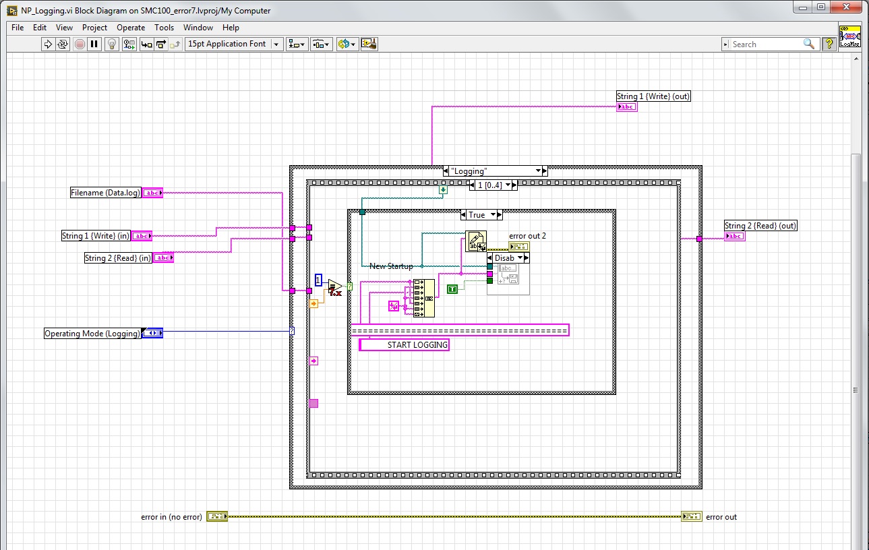Go to previous subdiagram before Disab
The width and height of the screenshot is (869, 550).
490,258
